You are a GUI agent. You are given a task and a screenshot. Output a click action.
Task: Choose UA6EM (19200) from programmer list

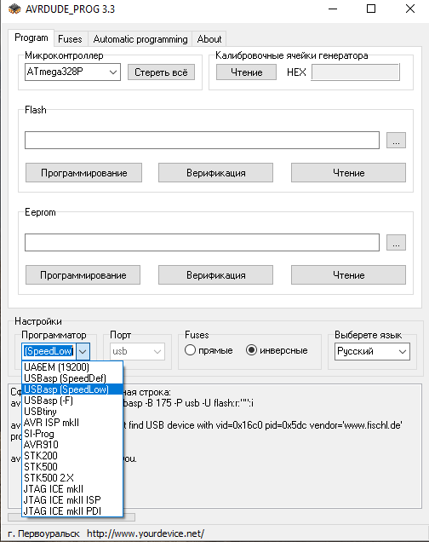coord(72,367)
